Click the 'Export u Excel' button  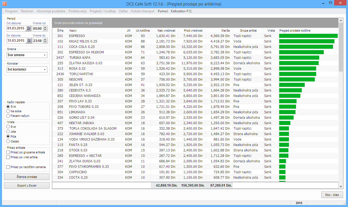[27, 185]
